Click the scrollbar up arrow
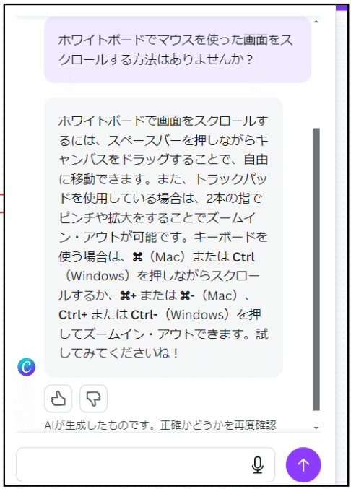The width and height of the screenshot is (351, 489). click(316, 22)
